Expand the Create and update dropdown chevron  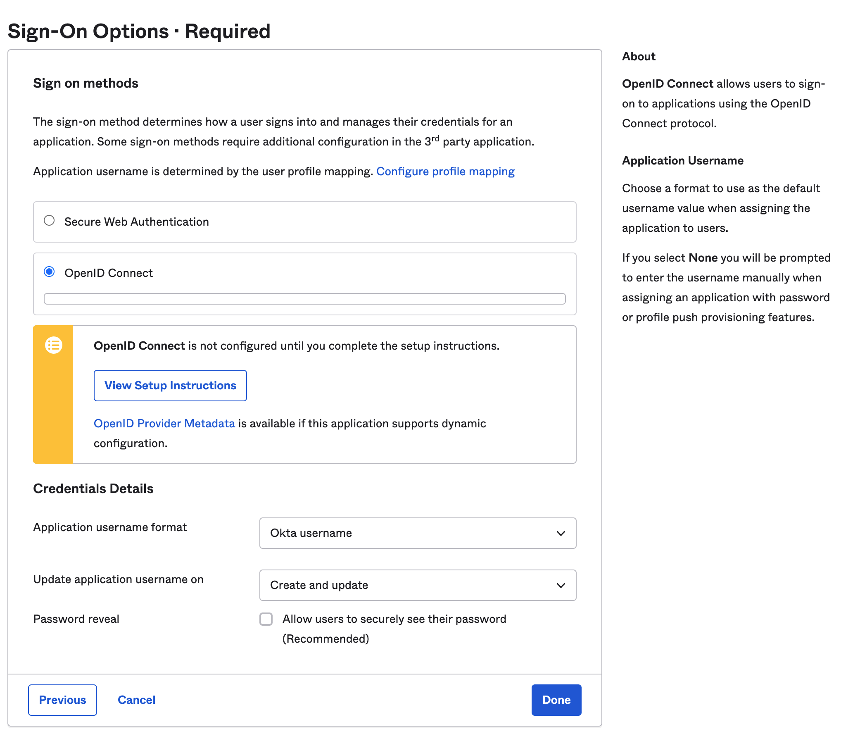point(561,585)
